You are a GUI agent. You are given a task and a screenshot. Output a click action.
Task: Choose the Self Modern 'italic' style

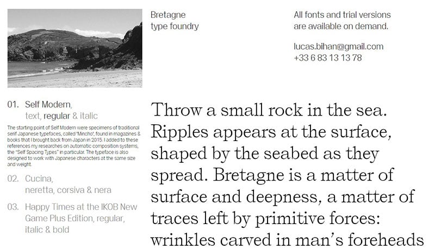tap(89, 116)
